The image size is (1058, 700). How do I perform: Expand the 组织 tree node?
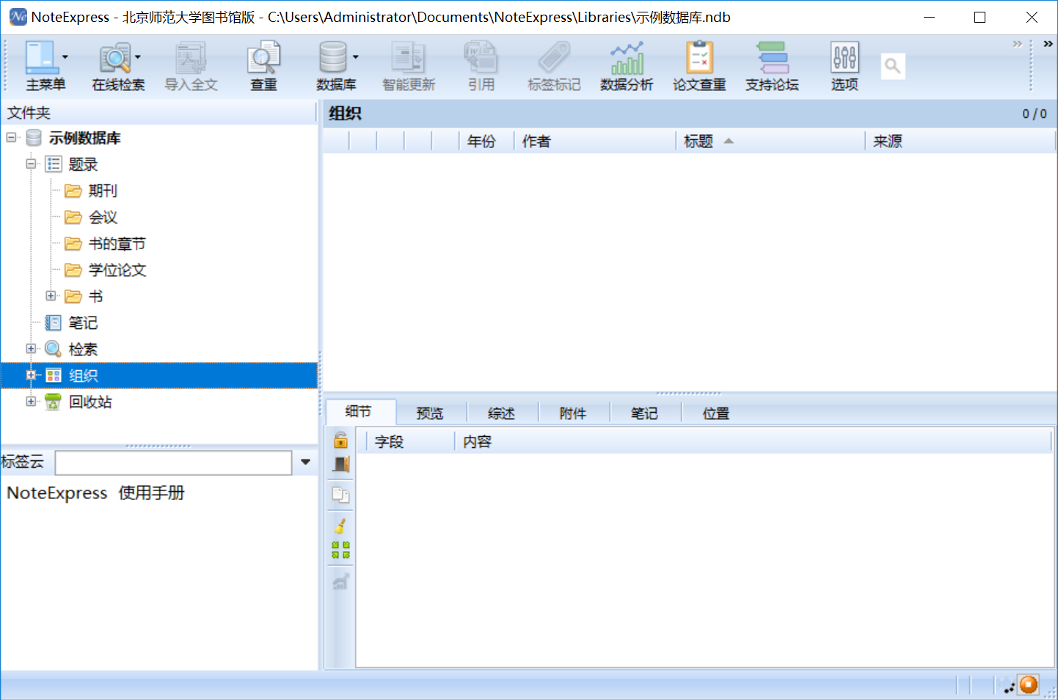(x=31, y=375)
